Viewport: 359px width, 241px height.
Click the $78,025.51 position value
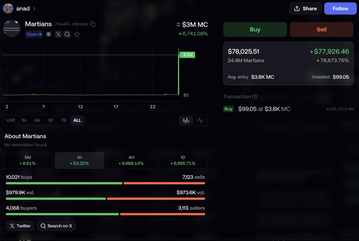point(243,52)
